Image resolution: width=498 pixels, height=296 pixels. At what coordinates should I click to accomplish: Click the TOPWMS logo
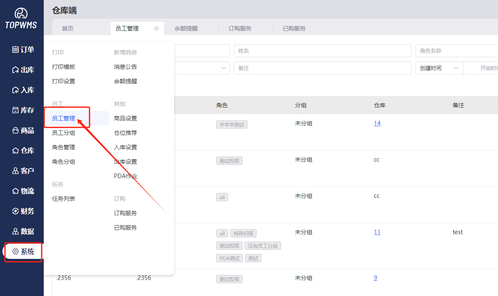[21, 19]
